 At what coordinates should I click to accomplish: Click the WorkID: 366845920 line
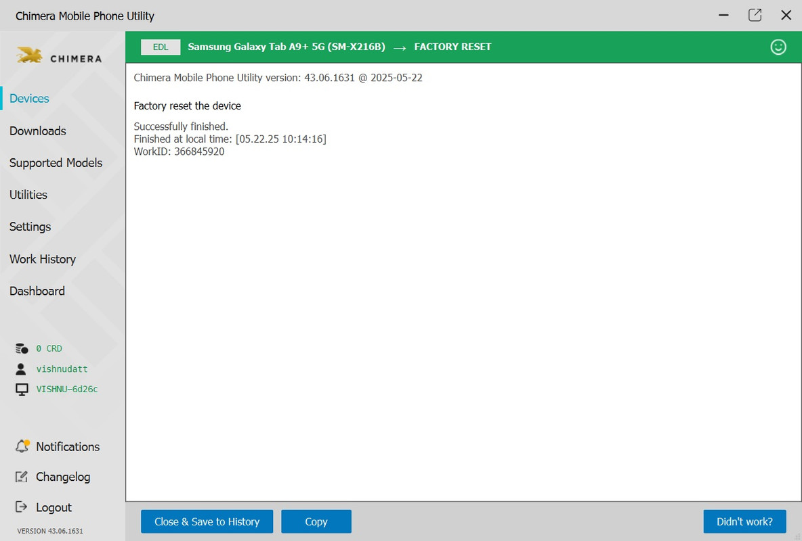(179, 151)
